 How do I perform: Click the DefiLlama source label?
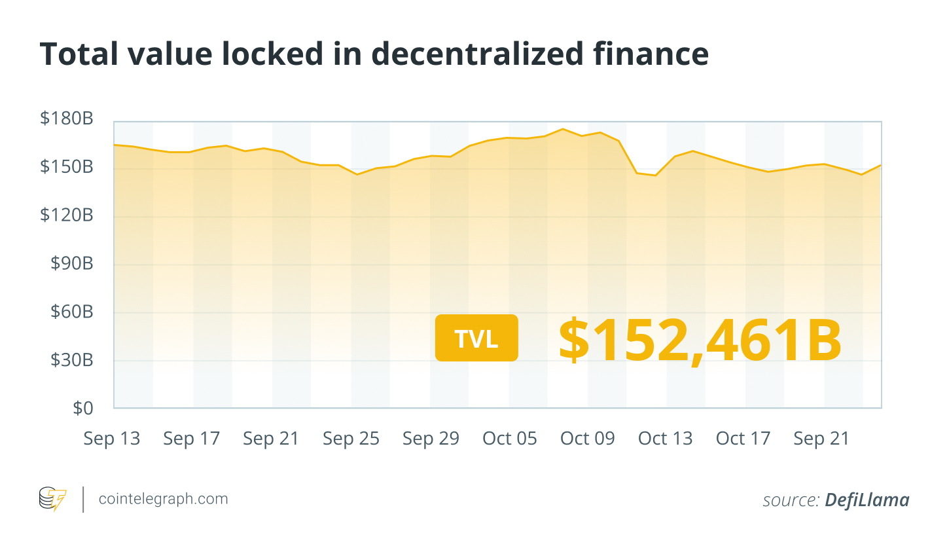click(867, 500)
